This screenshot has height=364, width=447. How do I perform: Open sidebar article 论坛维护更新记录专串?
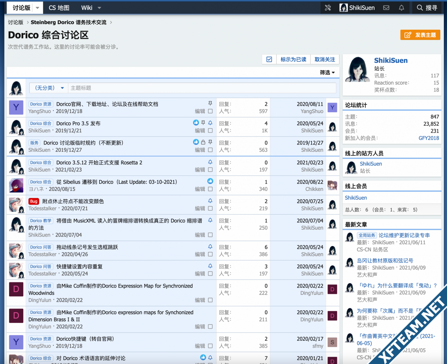404,235
